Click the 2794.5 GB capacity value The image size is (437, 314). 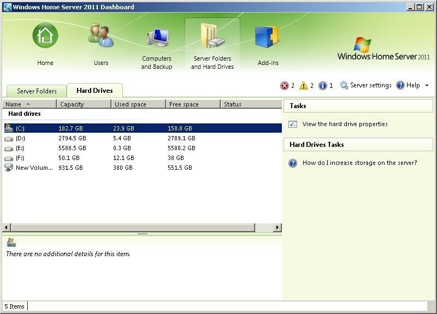click(72, 138)
